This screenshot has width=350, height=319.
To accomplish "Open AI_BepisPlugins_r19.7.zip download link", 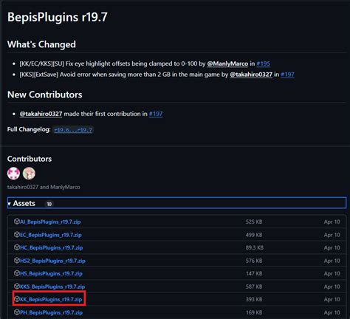I will (x=50, y=222).
